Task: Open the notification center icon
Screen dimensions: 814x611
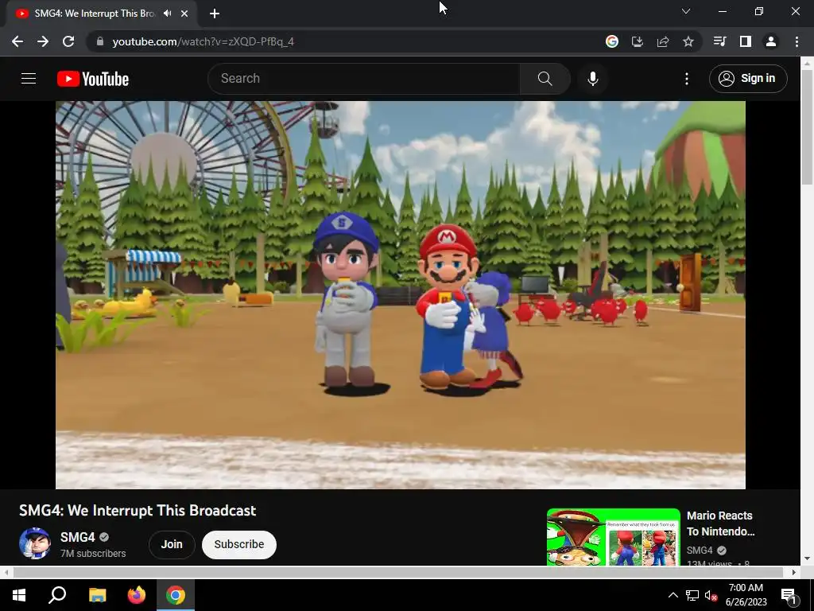Action: pyautogui.click(x=789, y=595)
